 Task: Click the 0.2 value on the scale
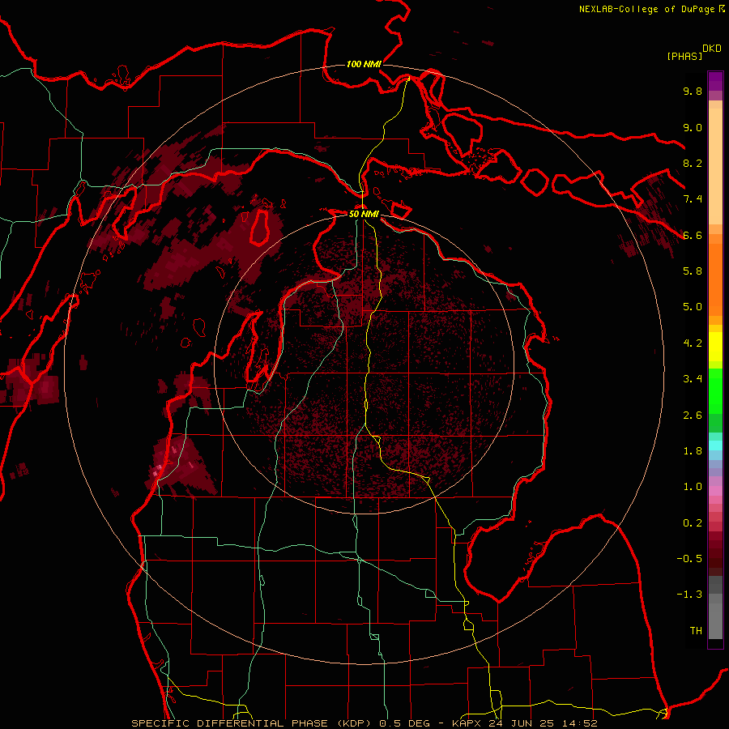coord(693,523)
